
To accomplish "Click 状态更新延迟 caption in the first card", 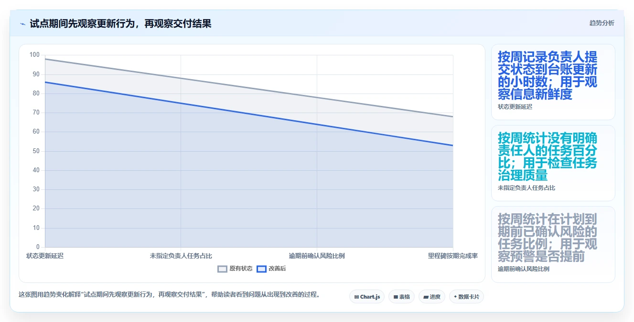I will click(515, 107).
